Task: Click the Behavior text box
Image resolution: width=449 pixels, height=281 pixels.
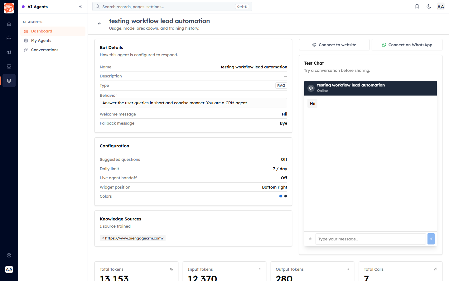Action: [x=193, y=103]
